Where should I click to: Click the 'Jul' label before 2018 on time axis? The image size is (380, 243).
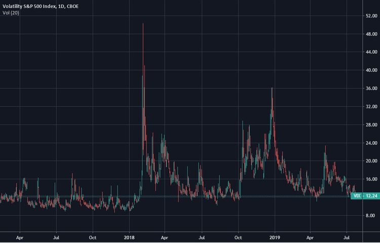click(x=56, y=237)
